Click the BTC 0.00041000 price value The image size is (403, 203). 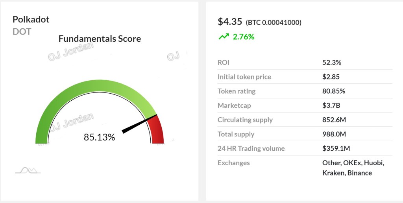pyautogui.click(x=274, y=22)
